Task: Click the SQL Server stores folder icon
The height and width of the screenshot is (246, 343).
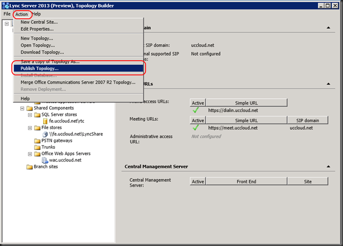Action: [37, 115]
